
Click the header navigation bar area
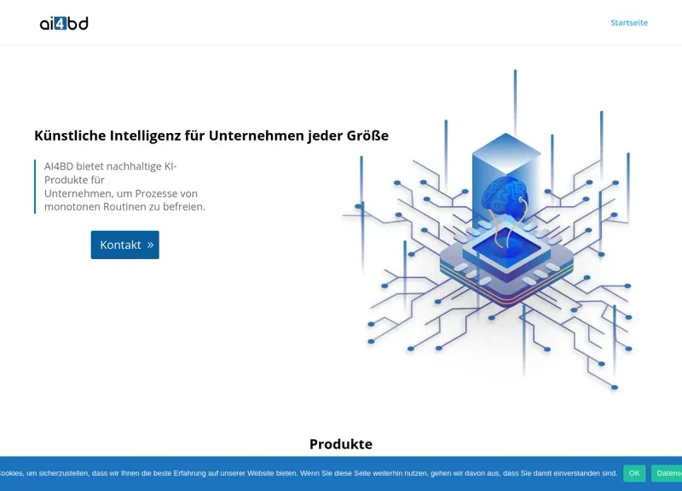coord(341,23)
